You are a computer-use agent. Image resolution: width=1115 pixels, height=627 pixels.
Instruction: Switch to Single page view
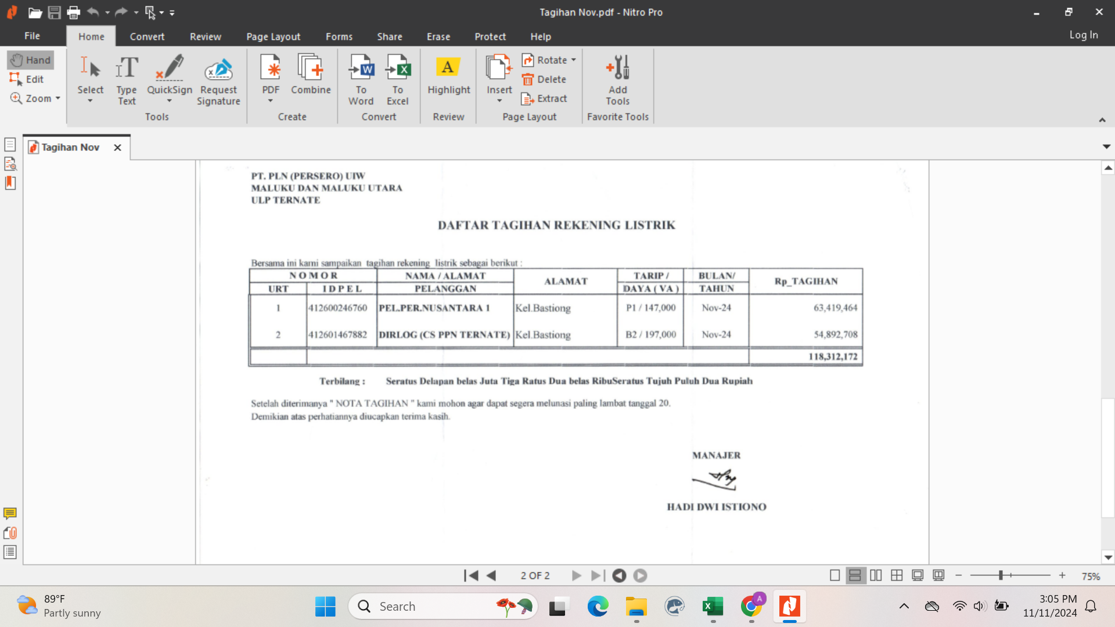click(x=835, y=575)
